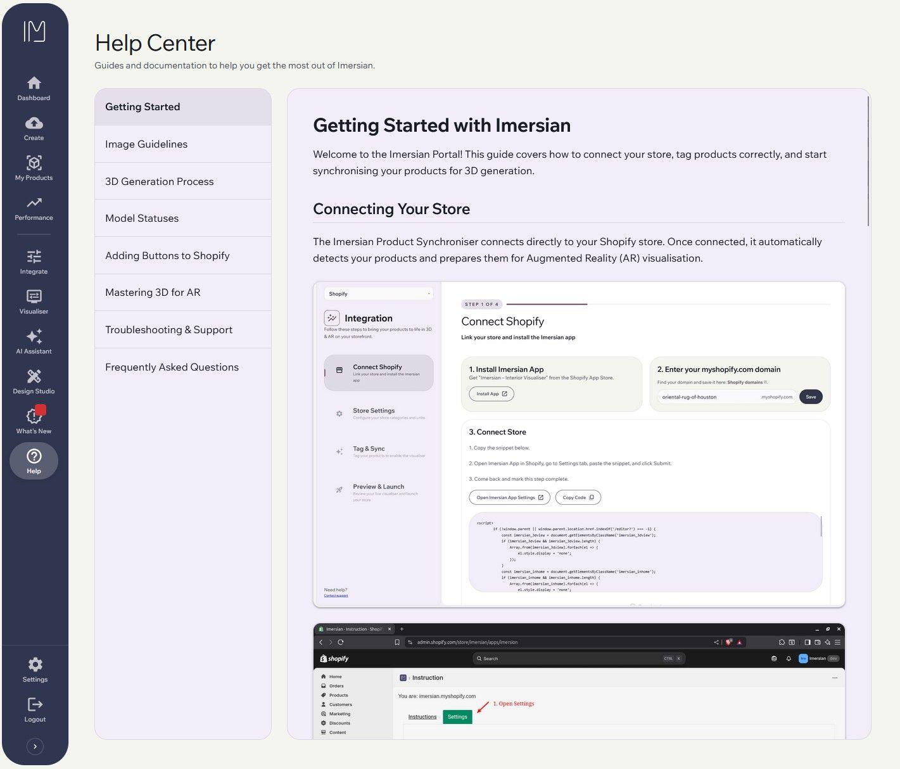Screen dimensions: 900x769
Task: Click the Imersian logo in the sidebar
Action: pyautogui.click(x=34, y=31)
